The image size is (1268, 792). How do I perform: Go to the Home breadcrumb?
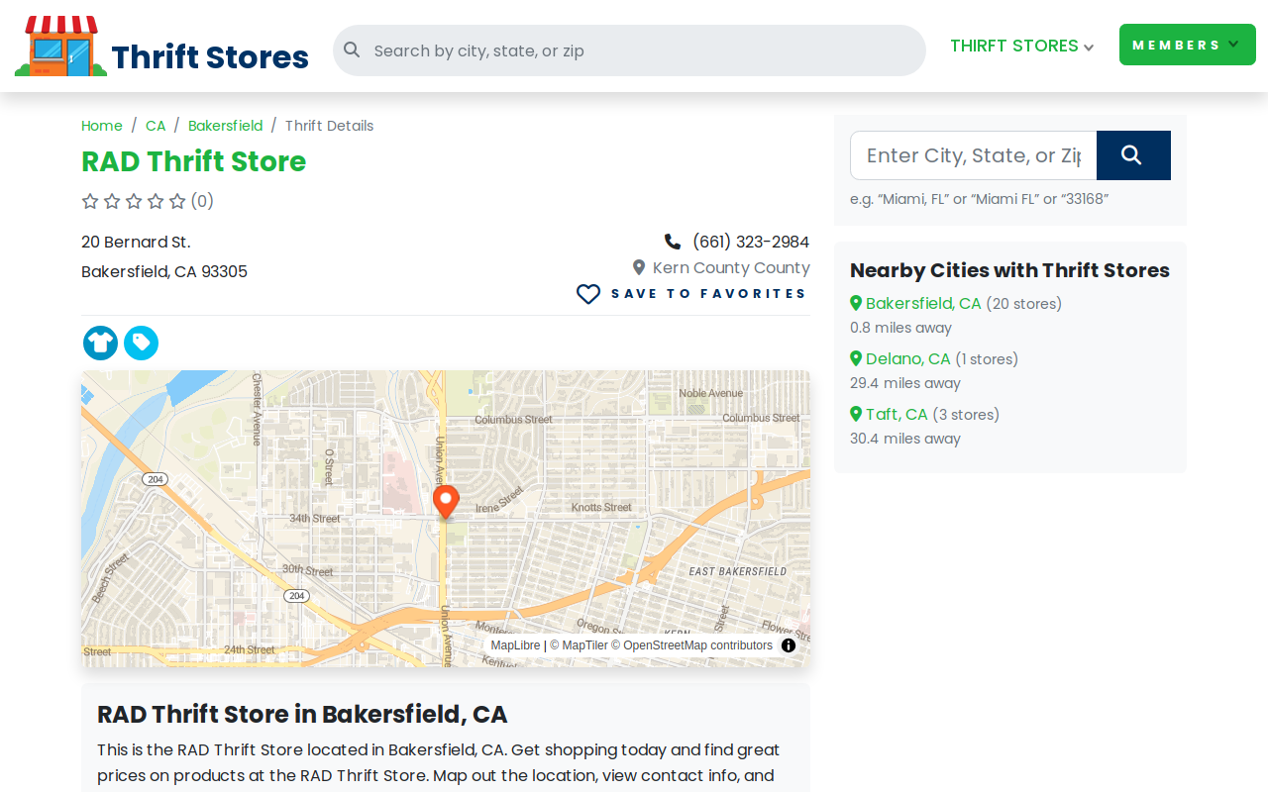pyautogui.click(x=102, y=126)
